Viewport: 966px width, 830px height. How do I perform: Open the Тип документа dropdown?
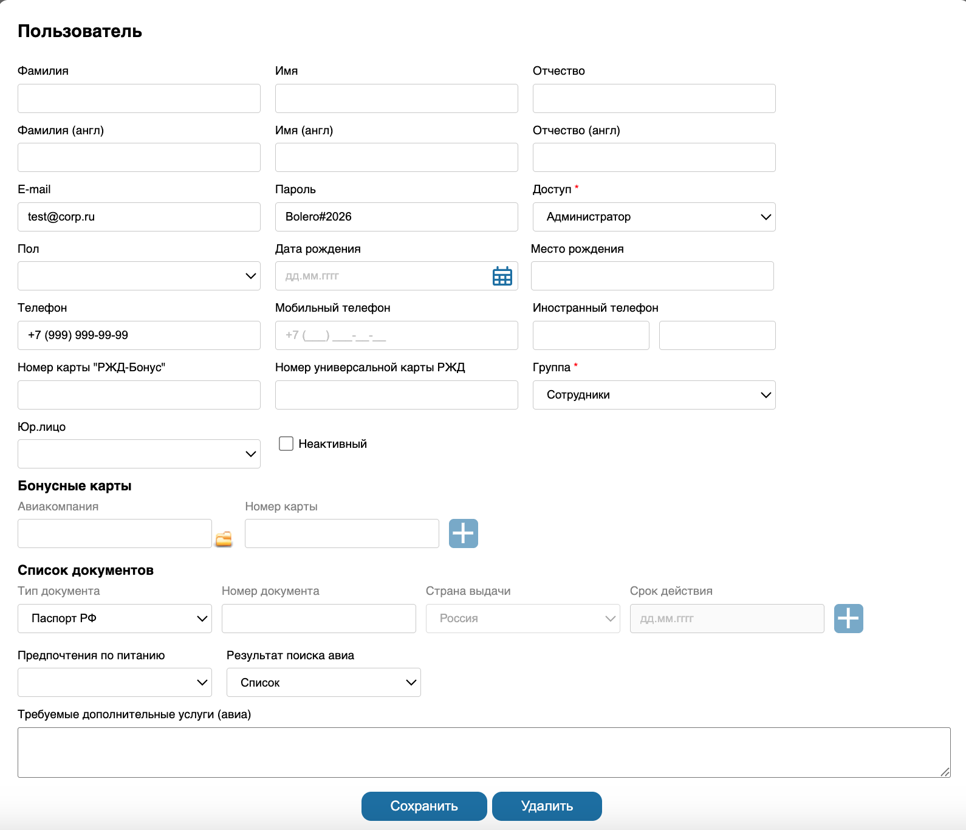point(115,619)
